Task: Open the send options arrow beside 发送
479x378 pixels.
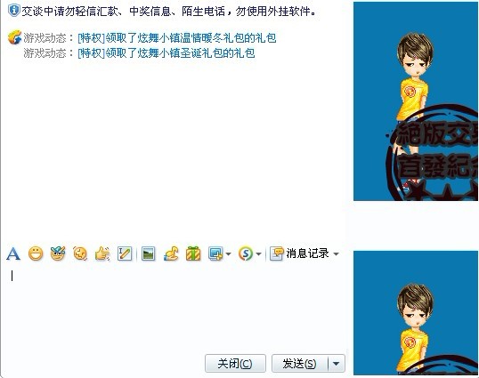Action: (336, 364)
